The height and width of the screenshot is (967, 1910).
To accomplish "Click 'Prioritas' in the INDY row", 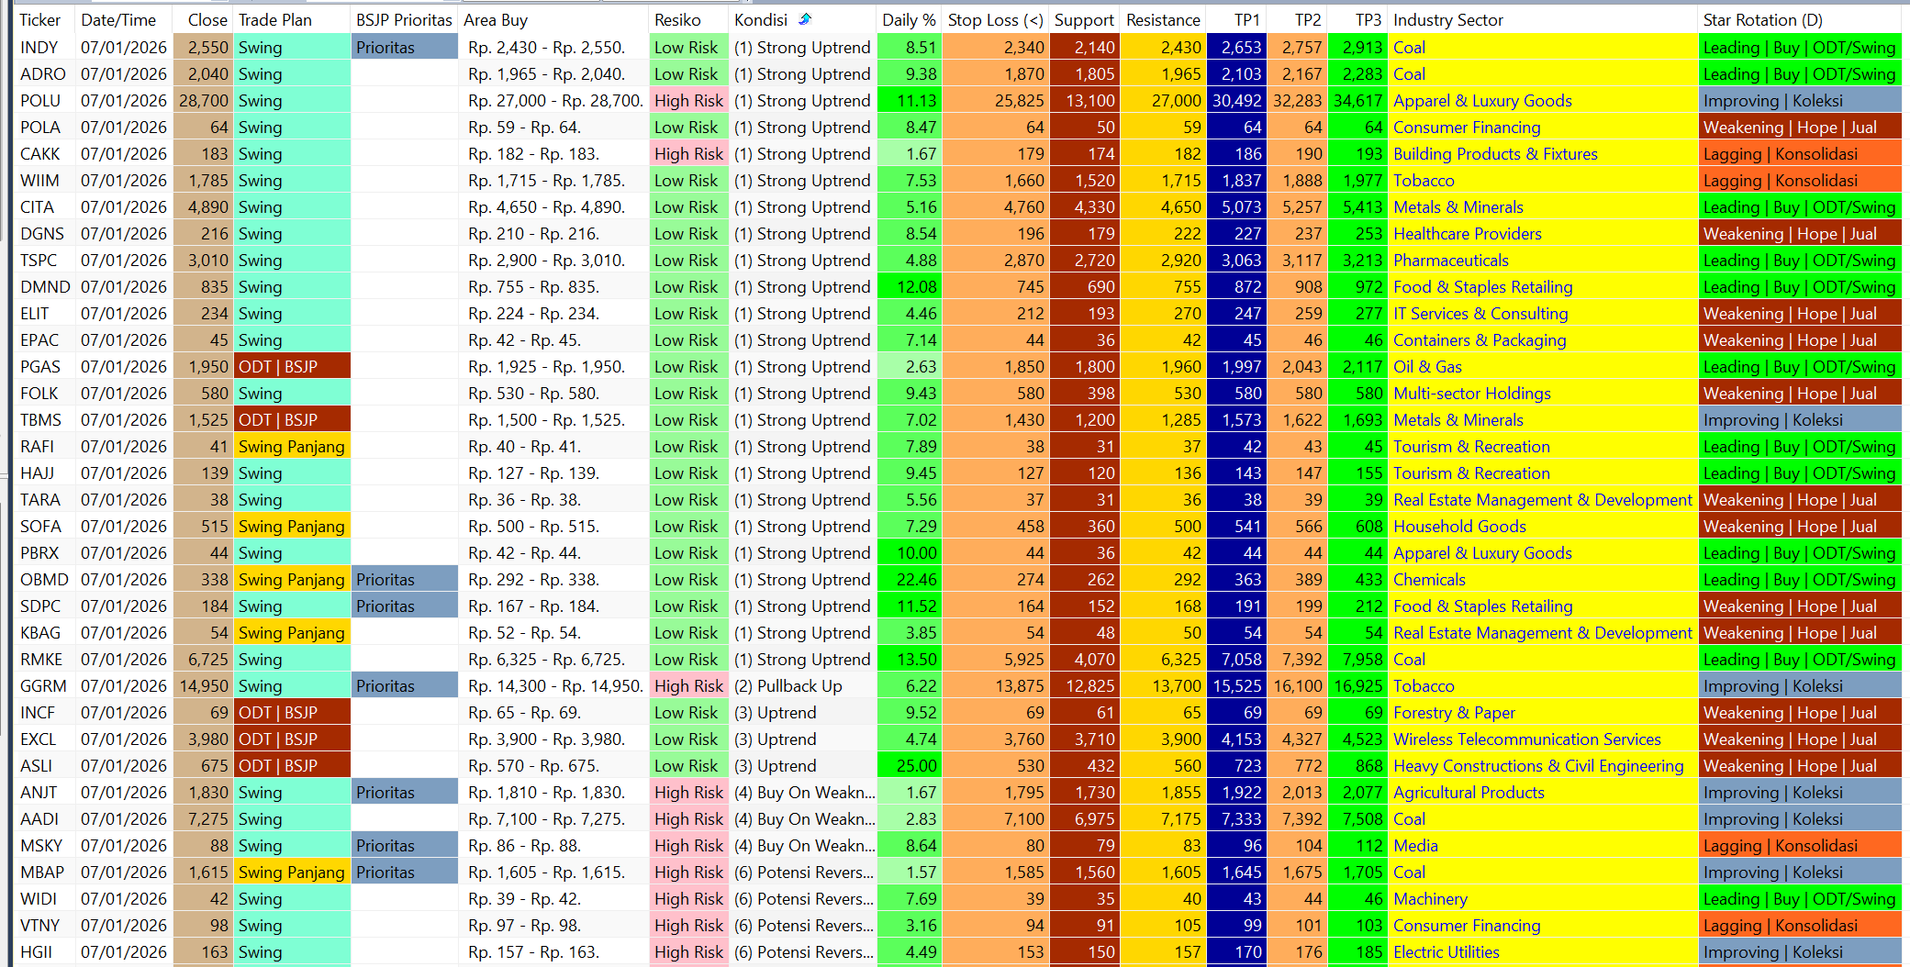I will coord(405,48).
